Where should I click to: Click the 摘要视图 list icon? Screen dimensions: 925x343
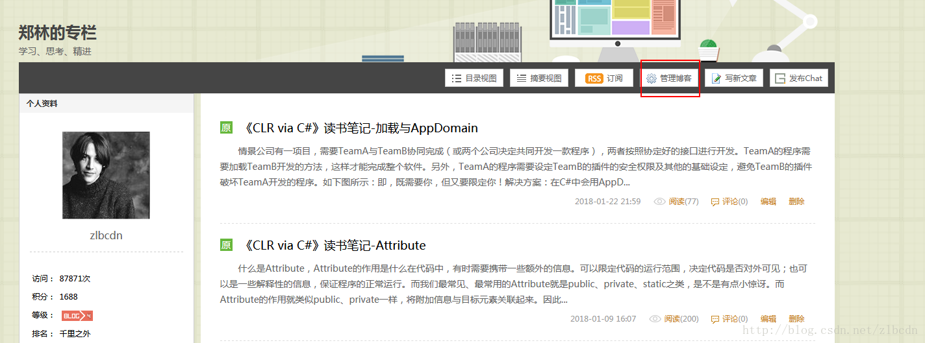522,78
